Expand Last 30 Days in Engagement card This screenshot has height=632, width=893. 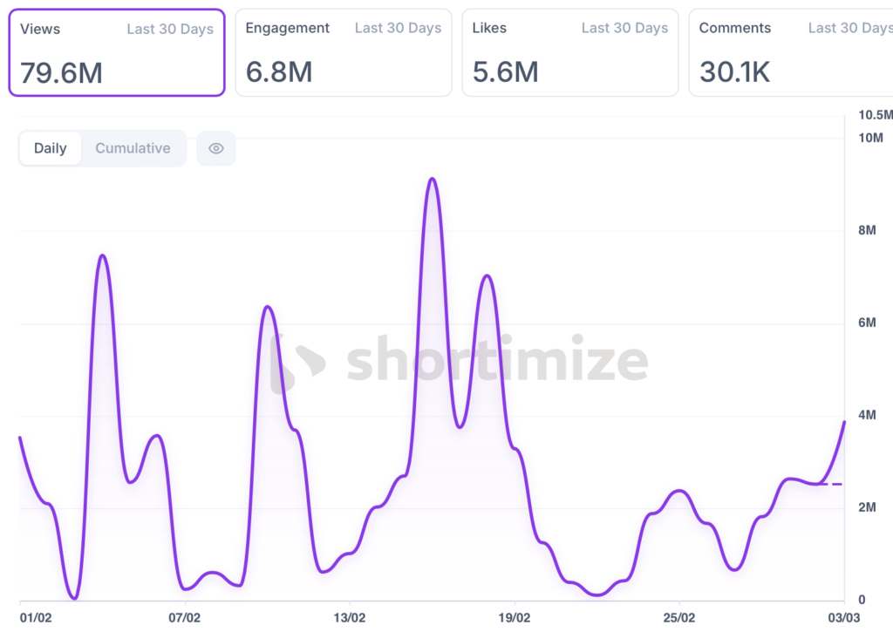tap(398, 28)
